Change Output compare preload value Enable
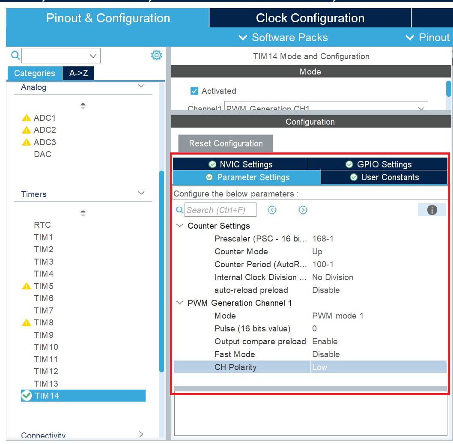This screenshot has width=453, height=444. coord(325,341)
